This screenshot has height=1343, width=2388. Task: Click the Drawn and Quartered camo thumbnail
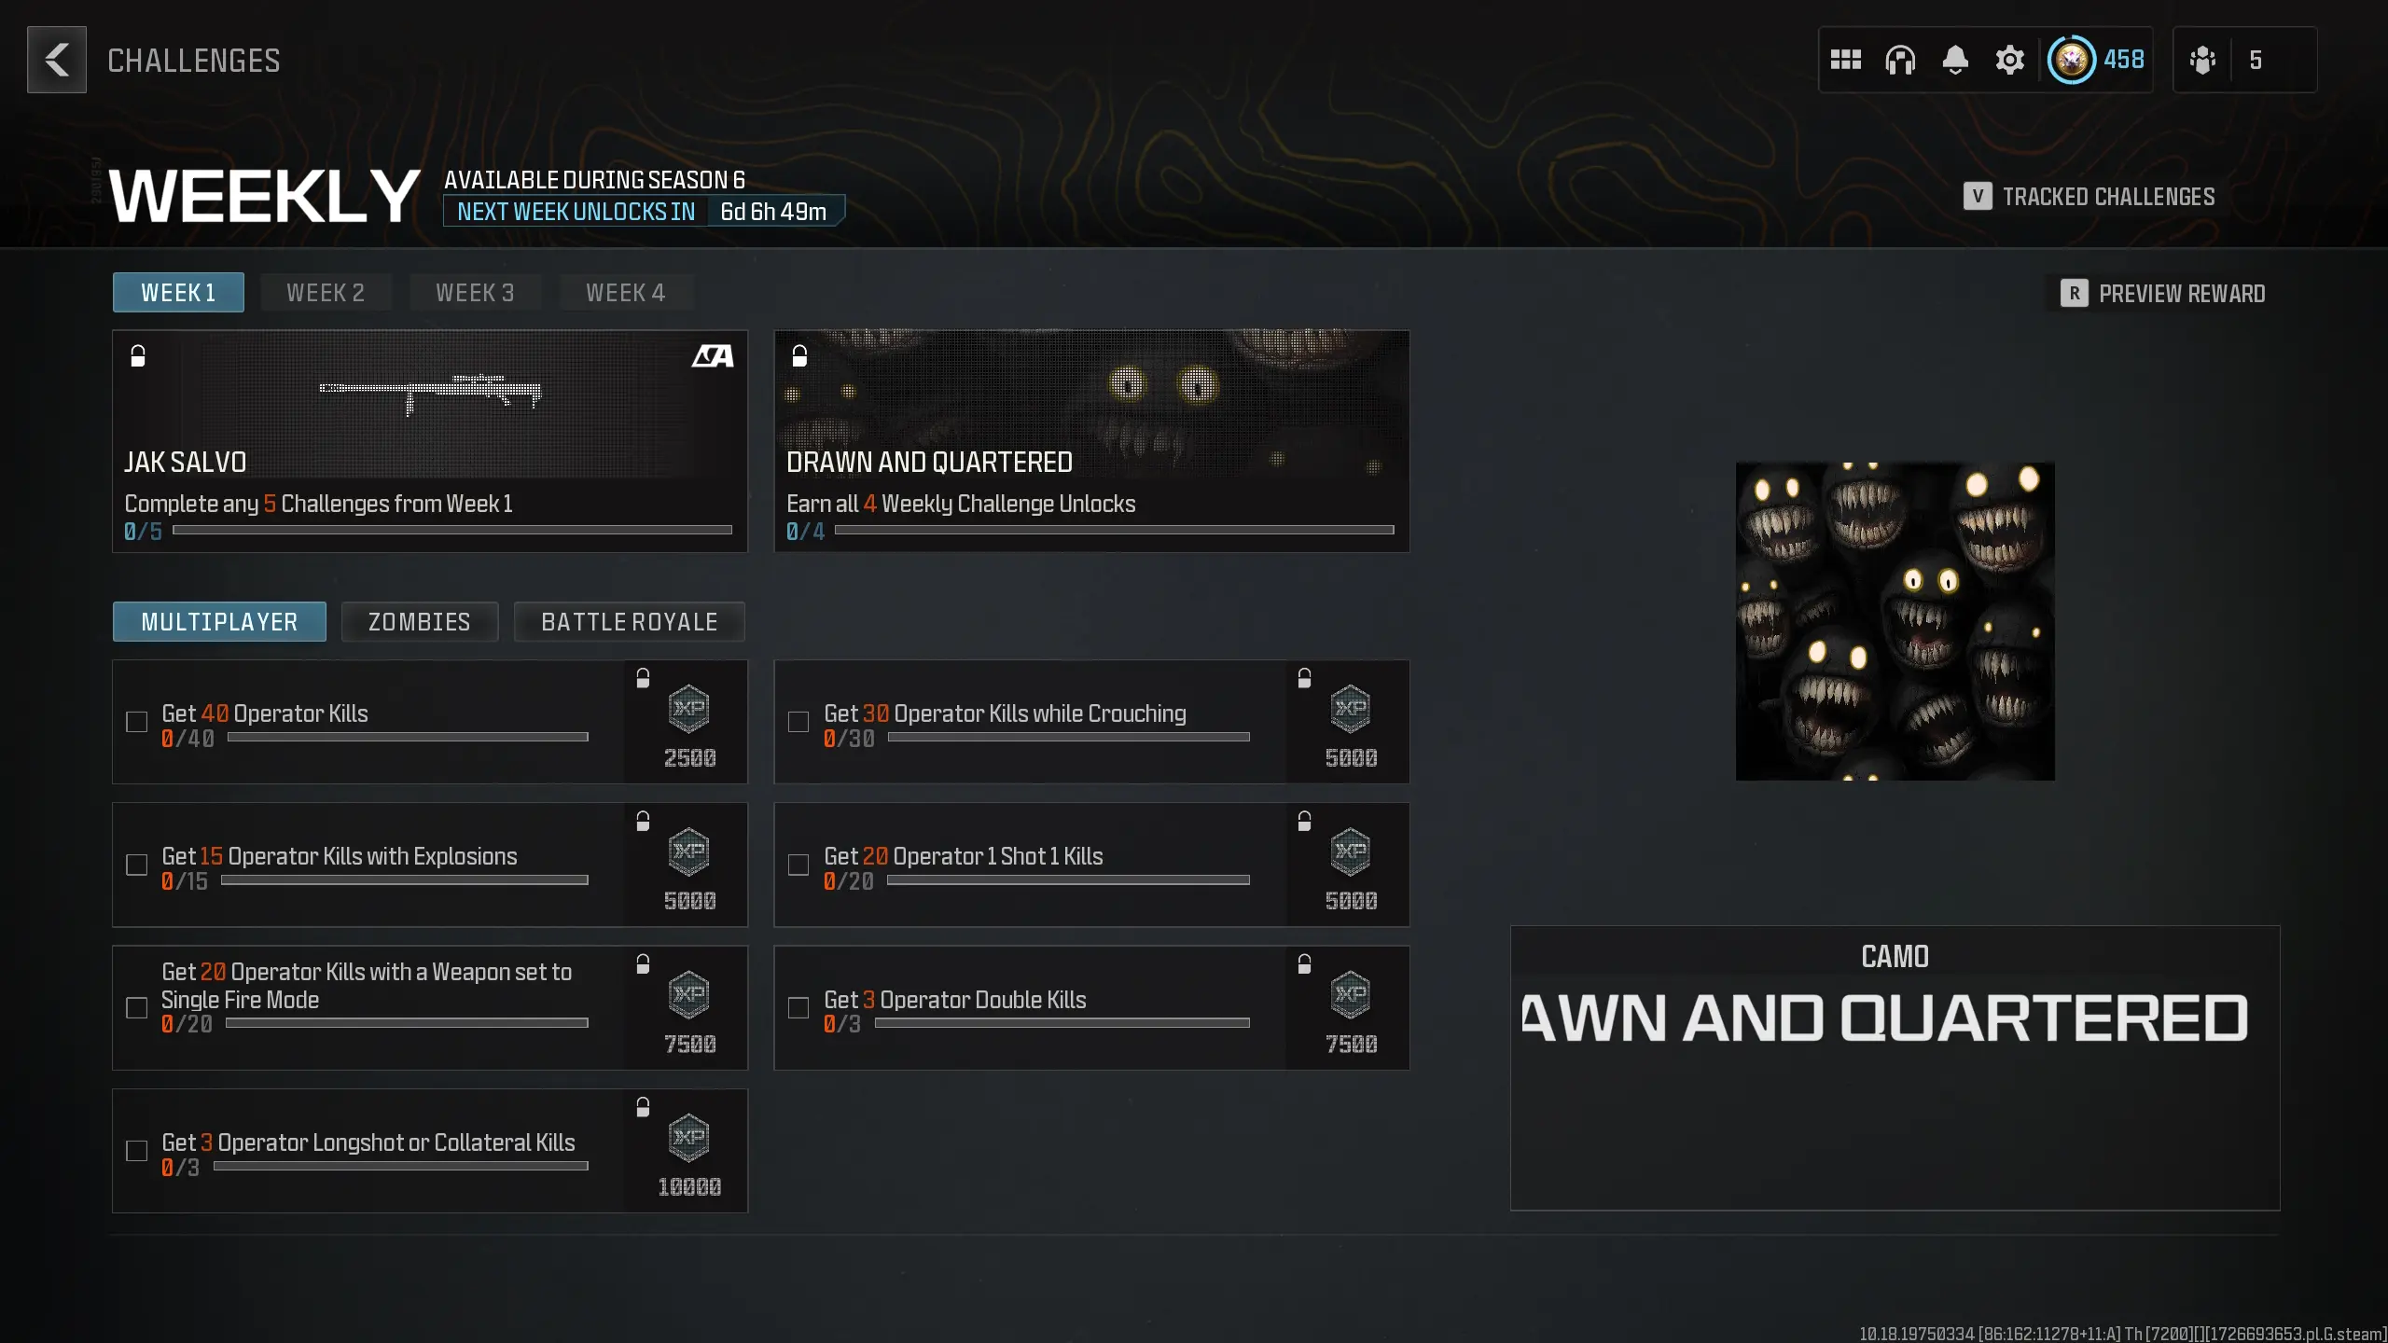click(x=1895, y=620)
